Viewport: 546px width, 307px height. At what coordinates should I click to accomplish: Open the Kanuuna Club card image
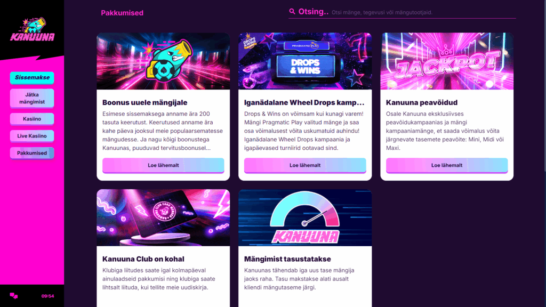coord(163,218)
